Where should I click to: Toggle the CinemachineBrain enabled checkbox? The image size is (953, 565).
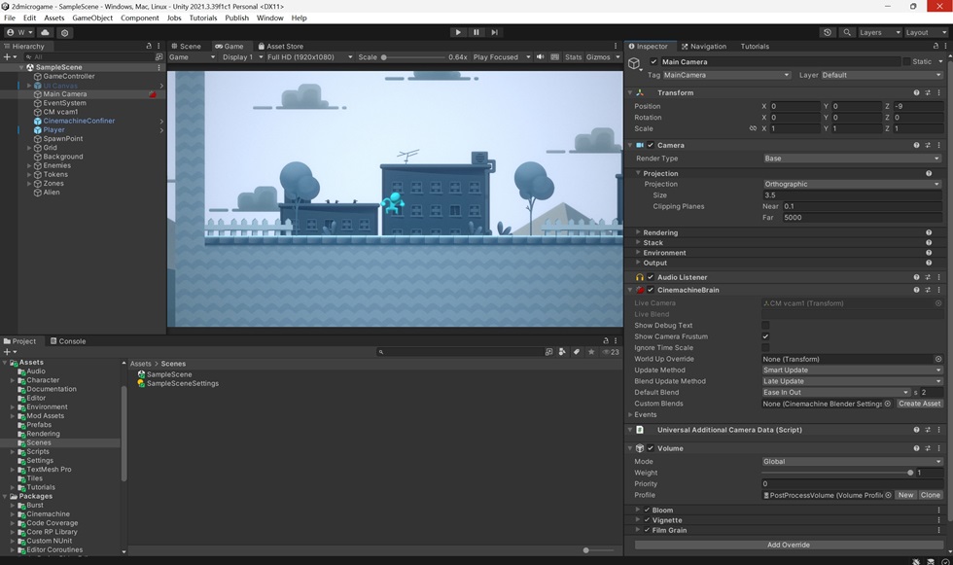tap(651, 290)
